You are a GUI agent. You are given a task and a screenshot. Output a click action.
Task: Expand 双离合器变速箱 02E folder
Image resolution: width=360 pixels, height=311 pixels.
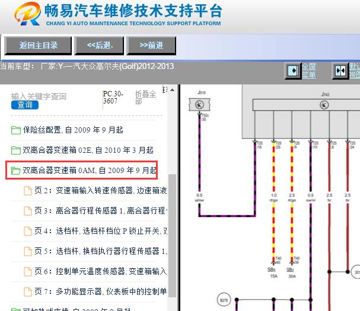click(88, 150)
